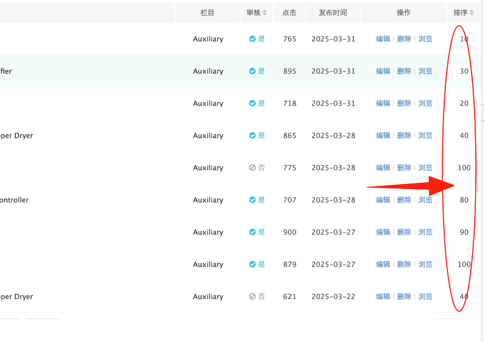Select the Auxiliary cell in the fier row
Image resolution: width=485 pixels, height=342 pixels.
tap(208, 71)
